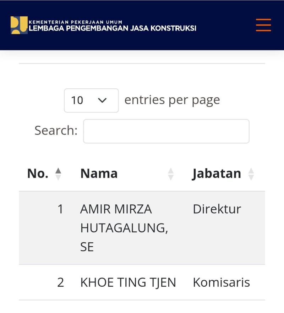This screenshot has height=313, width=284.
Task: Click the sort arrows beside Nama
Action: (171, 174)
